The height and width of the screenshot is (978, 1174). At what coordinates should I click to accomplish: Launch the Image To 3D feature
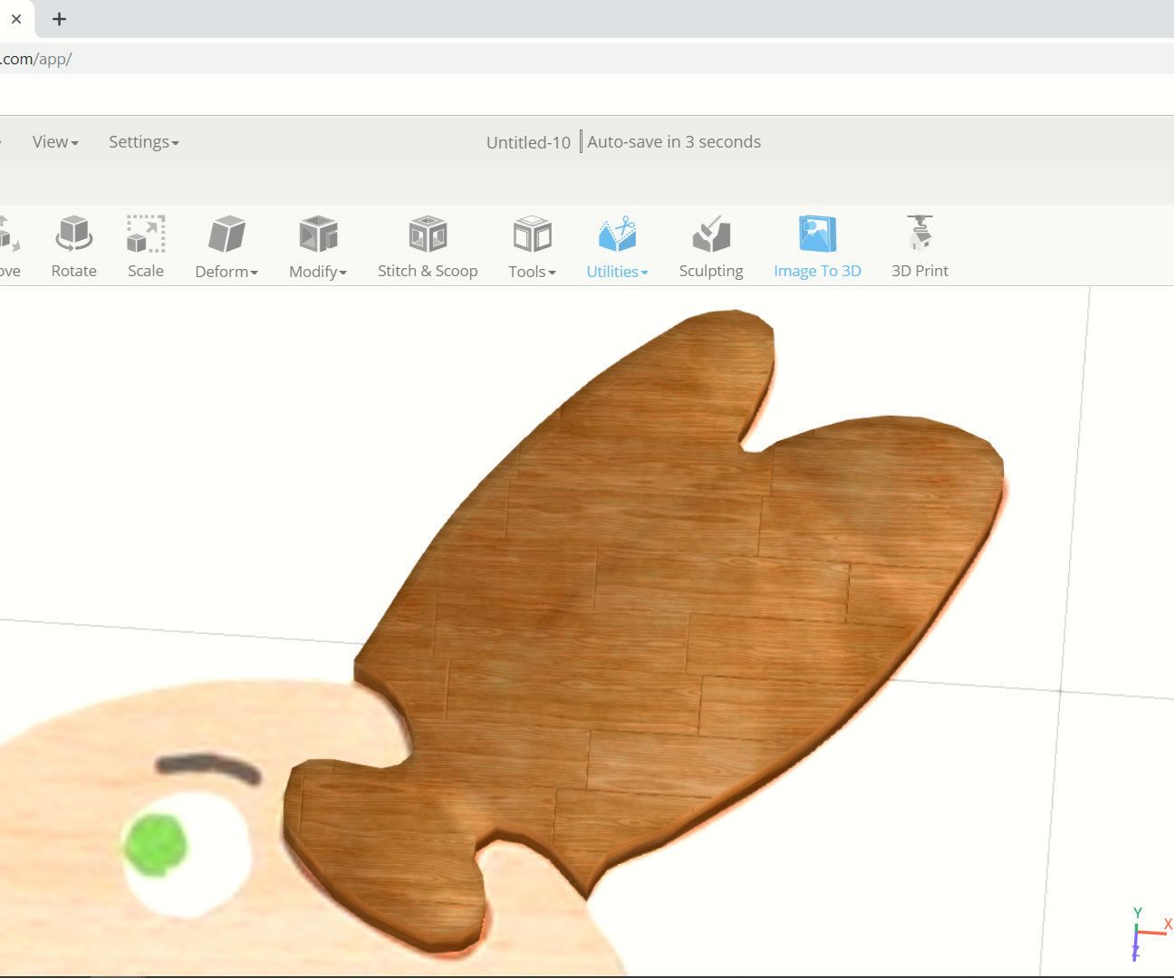click(817, 243)
